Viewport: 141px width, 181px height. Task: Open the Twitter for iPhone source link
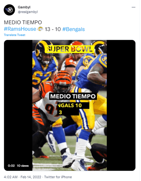tap(58, 177)
